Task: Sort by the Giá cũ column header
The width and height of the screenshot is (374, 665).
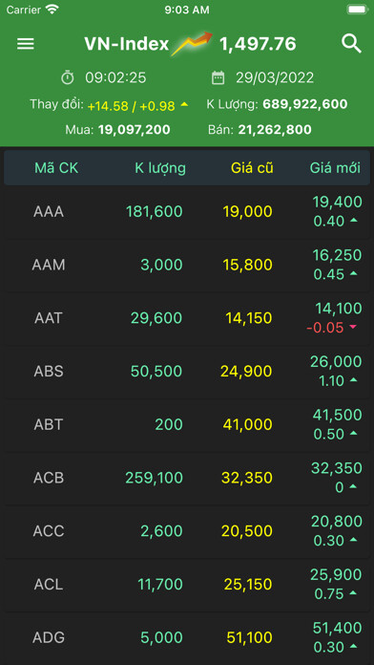Action: click(x=252, y=168)
